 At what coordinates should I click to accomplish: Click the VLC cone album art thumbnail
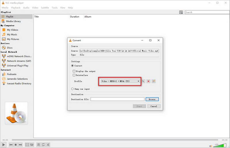(16, 113)
